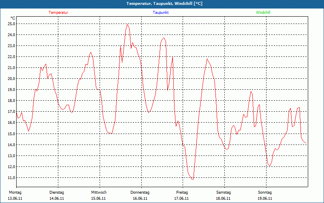
Task: Click the 12,0 y-axis value
Action: point(11,167)
